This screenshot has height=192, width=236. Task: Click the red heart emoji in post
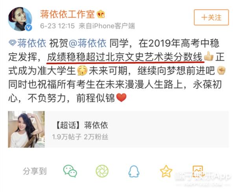point(122,98)
